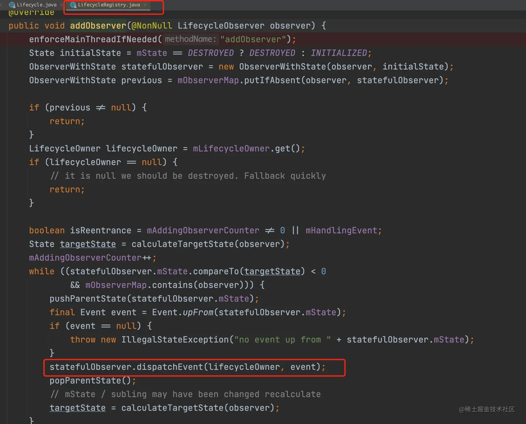Image resolution: width=526 pixels, height=424 pixels.
Task: Click the LifecycleObserver parameter type
Action: [x=221, y=26]
